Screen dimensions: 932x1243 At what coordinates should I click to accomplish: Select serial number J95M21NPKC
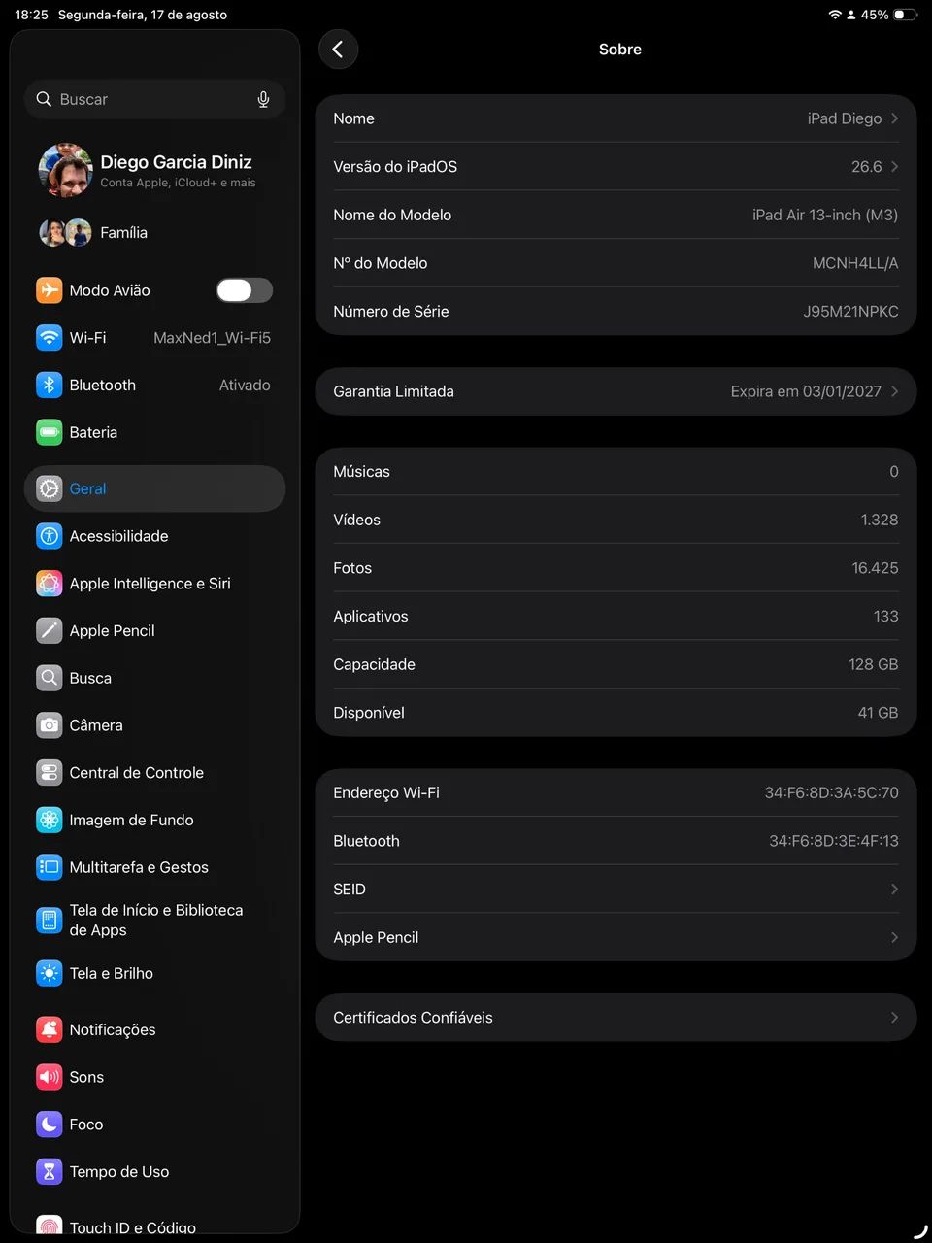[x=850, y=312]
